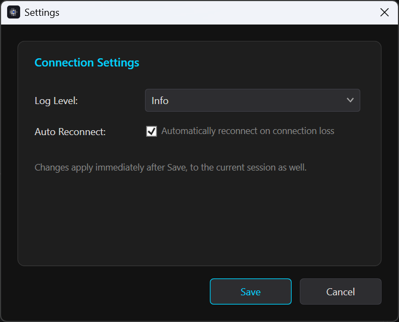
Task: Click the 'connection loss' text next to checkbox
Action: pos(303,131)
